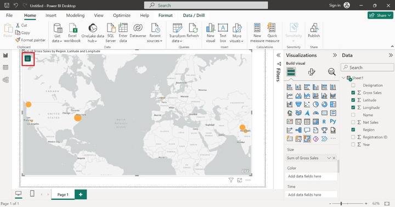395x207 pixels.
Task: Switch to the Modeling ribbon tab
Action: coord(75,15)
